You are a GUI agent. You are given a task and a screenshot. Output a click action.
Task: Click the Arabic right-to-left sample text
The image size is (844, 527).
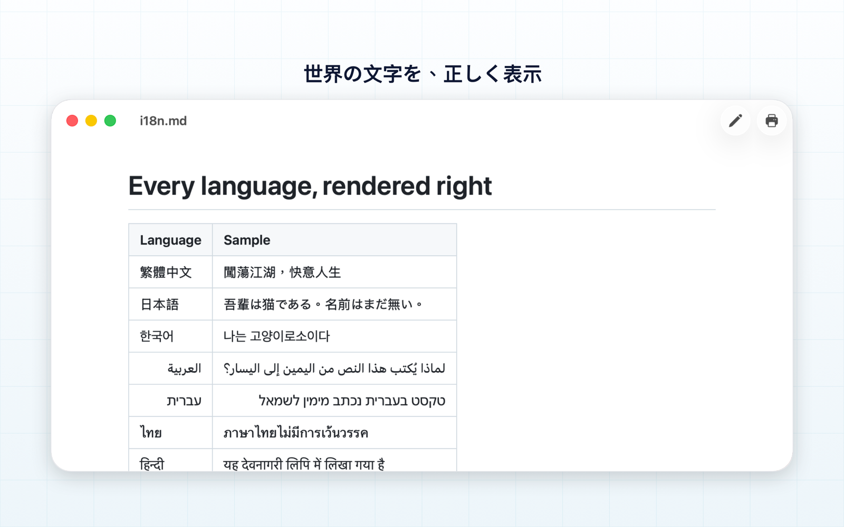(x=334, y=368)
